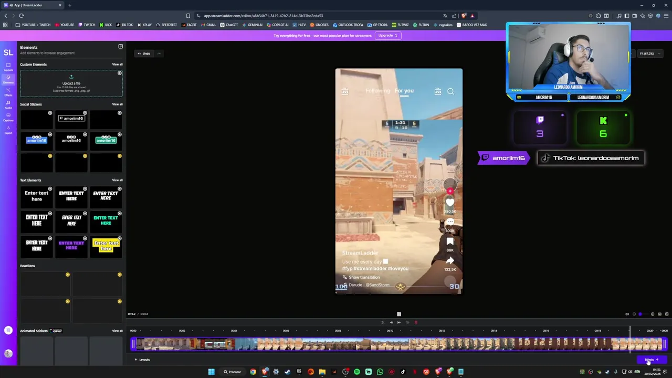Click the bookmark page icon in address bar
The height and width of the screenshot is (378, 672).
pos(188,16)
